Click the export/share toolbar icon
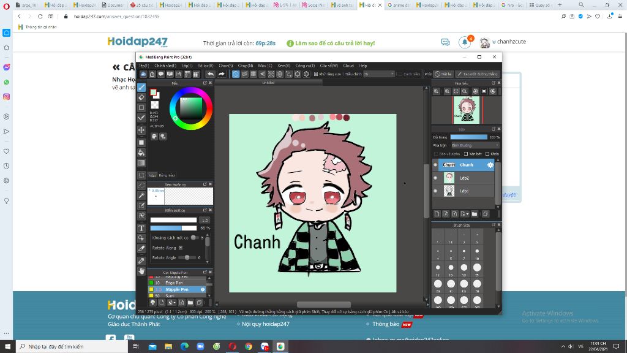 [x=152, y=74]
